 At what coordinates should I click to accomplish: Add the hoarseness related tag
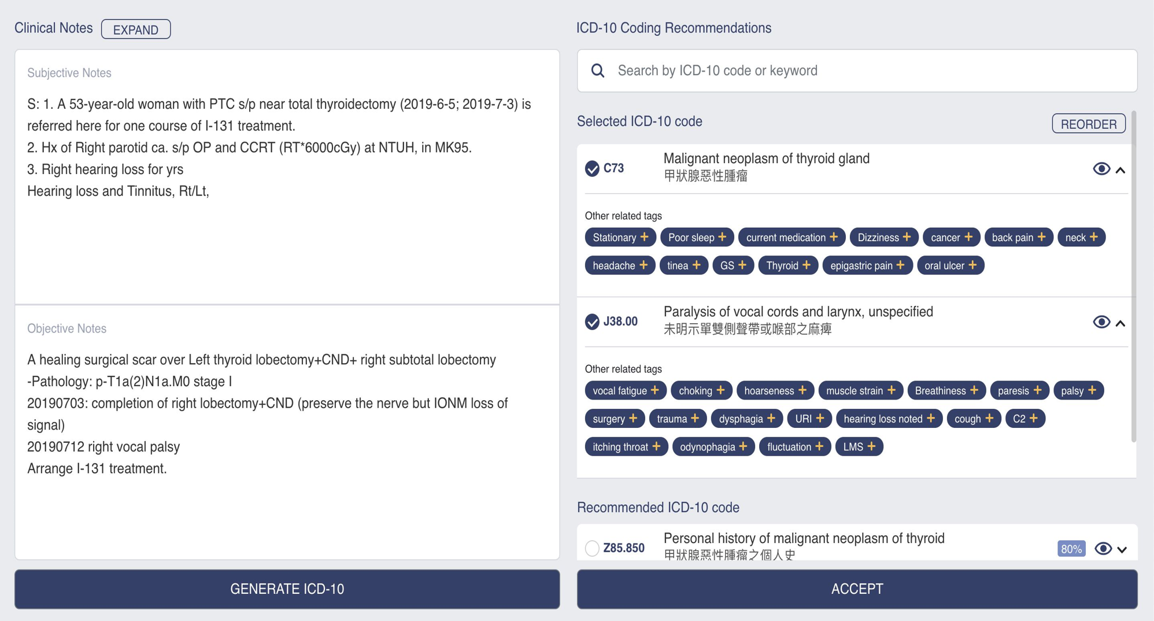tap(775, 390)
